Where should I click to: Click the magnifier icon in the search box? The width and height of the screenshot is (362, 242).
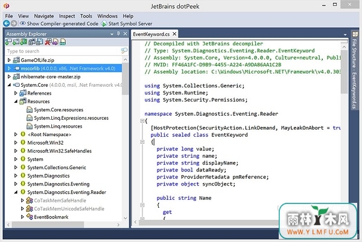point(124,51)
